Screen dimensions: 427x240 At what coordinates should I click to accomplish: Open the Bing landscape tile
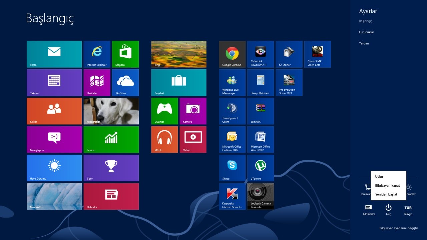pyautogui.click(x=179, y=54)
